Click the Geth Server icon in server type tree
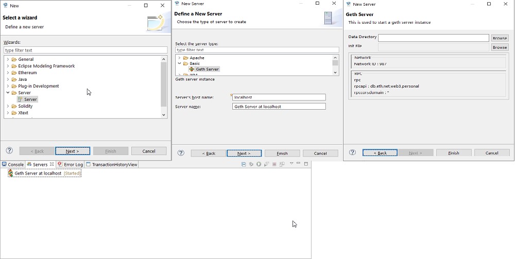This screenshot has height=259, width=515. click(192, 70)
